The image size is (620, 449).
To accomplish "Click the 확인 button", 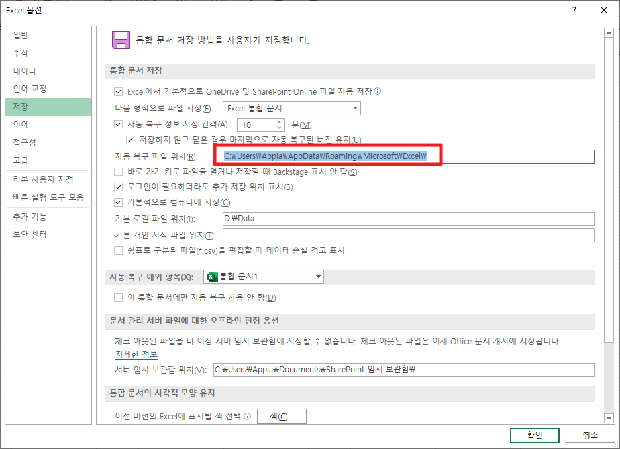I will (x=535, y=435).
